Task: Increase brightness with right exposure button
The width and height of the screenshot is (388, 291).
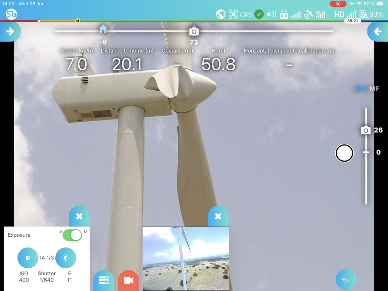Action: click(66, 258)
